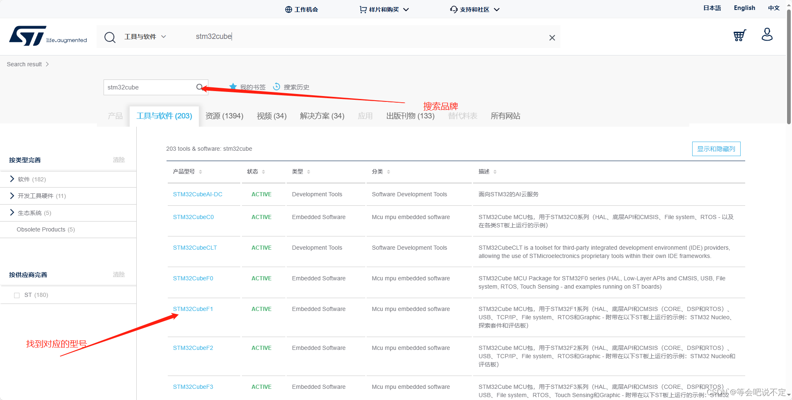
Task: Tick the ST (180) supplier checkbox
Action: click(17, 295)
